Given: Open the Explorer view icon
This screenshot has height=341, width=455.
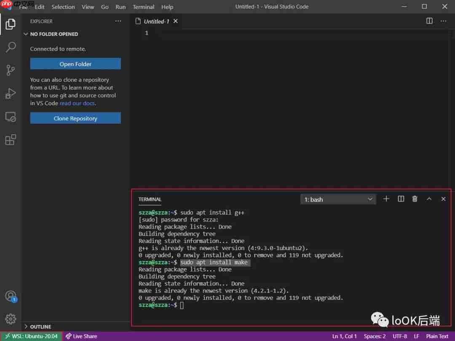Looking at the screenshot, I should pyautogui.click(x=10, y=24).
